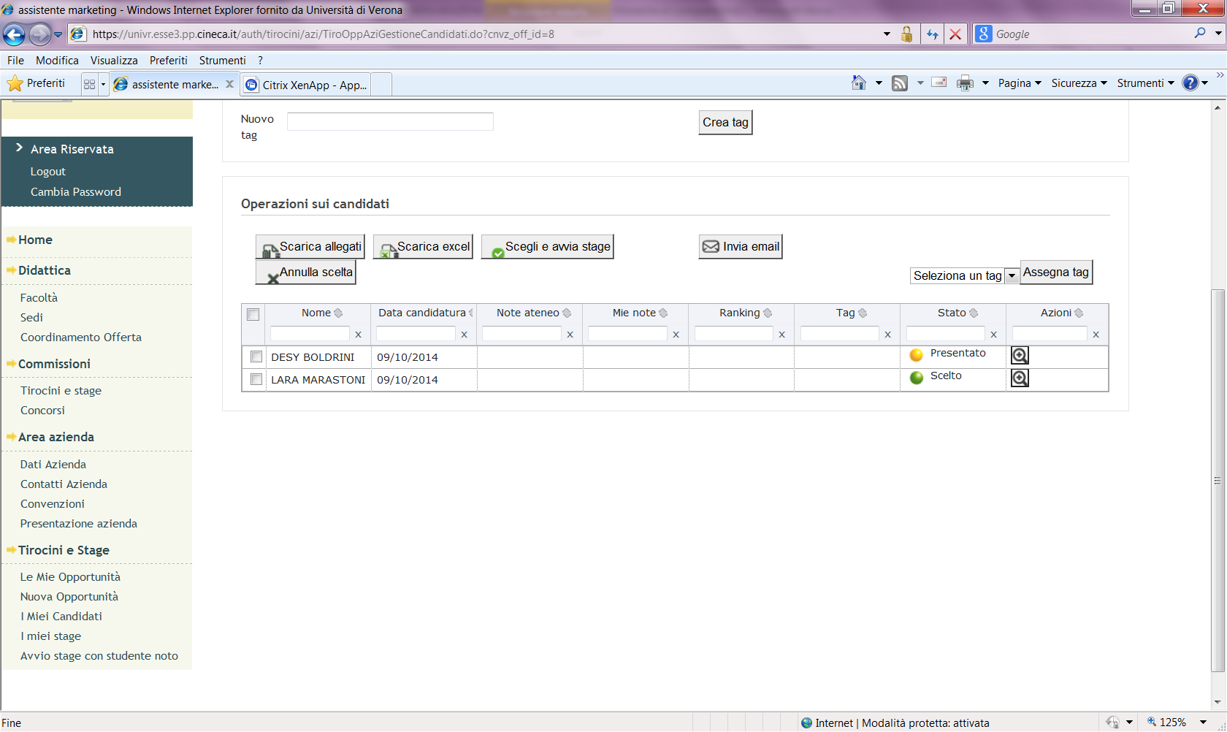Open the search provider dropdown arrow
The width and height of the screenshot is (1227, 732).
[x=1218, y=34]
